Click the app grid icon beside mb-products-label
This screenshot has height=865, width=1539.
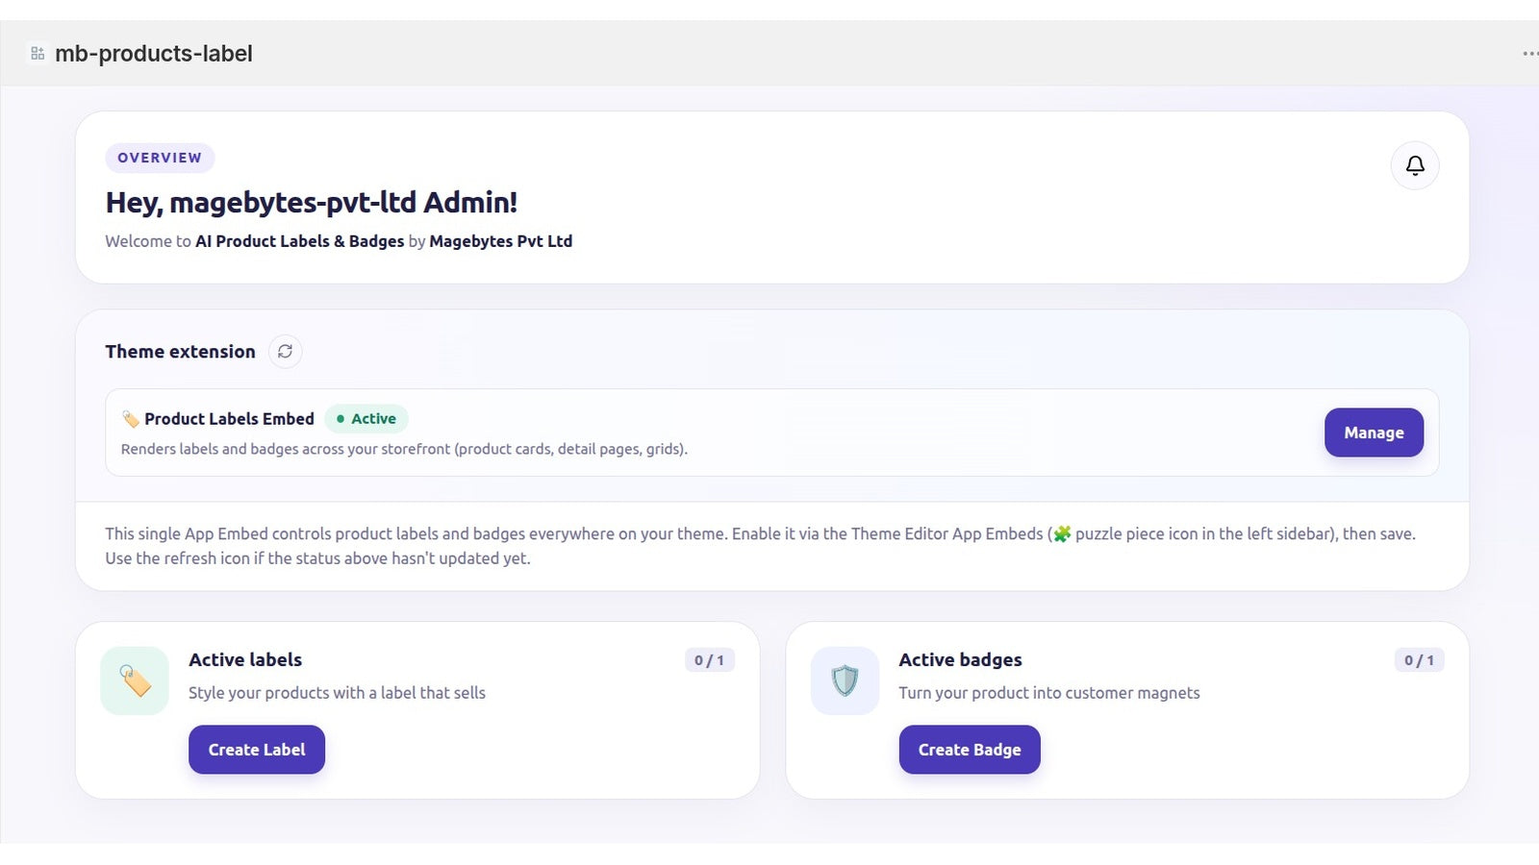click(38, 54)
